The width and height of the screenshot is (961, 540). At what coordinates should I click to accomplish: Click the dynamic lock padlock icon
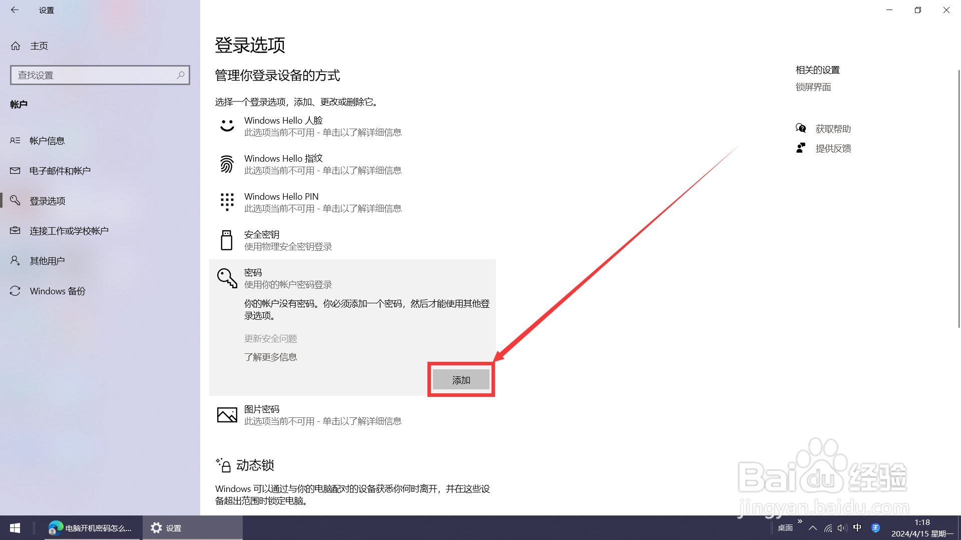pyautogui.click(x=223, y=465)
